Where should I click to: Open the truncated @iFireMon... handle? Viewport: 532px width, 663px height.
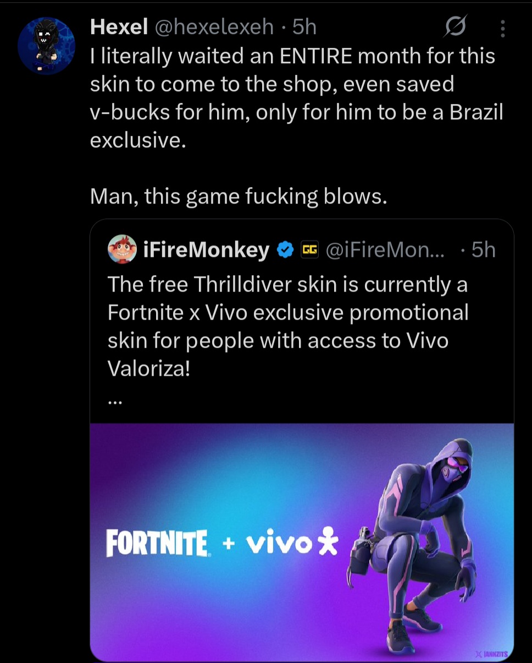[387, 250]
